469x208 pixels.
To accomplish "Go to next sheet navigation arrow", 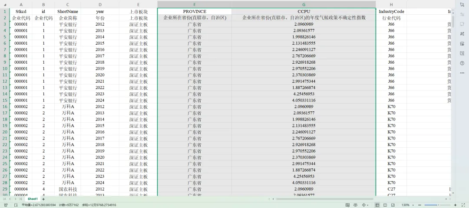I will (x=15, y=199).
